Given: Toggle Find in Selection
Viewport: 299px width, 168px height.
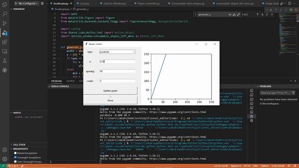Looking at the screenshot, I should coord(267,14).
